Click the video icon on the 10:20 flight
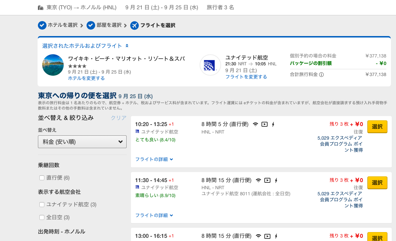 pos(264,124)
